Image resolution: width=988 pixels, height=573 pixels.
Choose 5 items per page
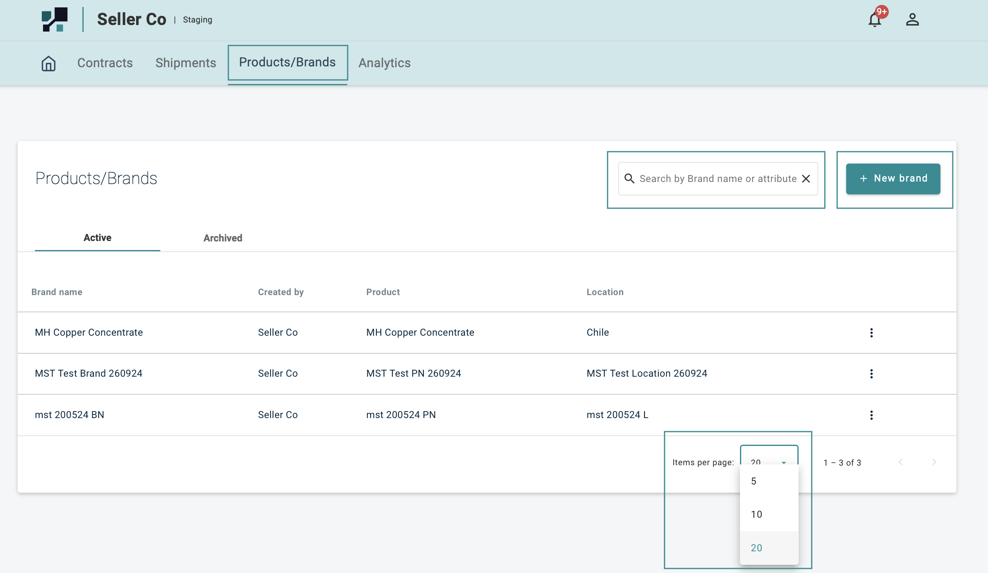click(x=768, y=481)
